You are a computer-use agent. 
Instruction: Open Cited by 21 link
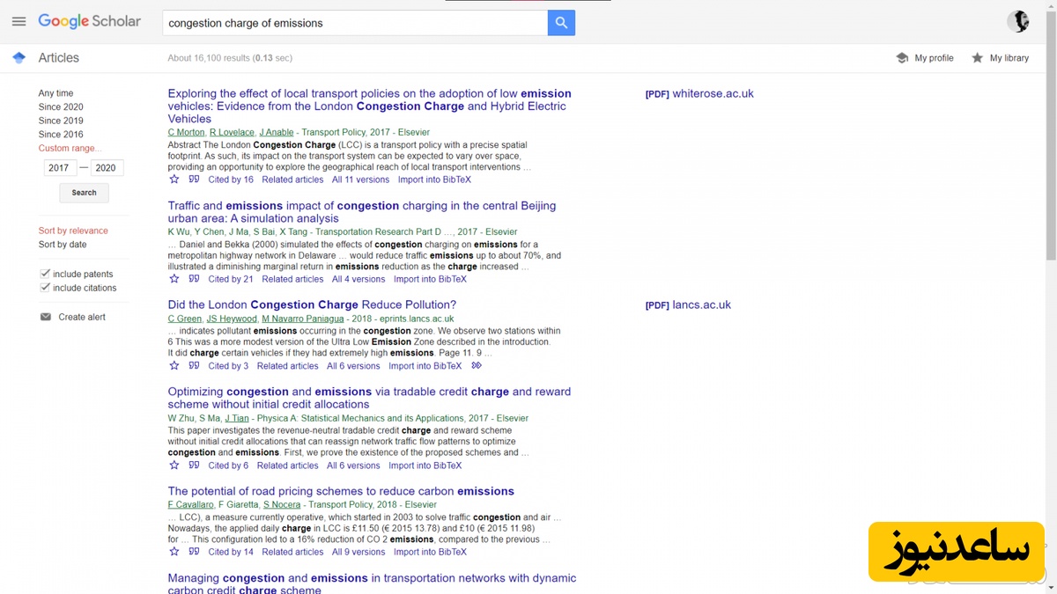pos(230,279)
